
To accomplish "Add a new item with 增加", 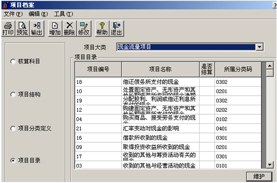I will (55, 29).
